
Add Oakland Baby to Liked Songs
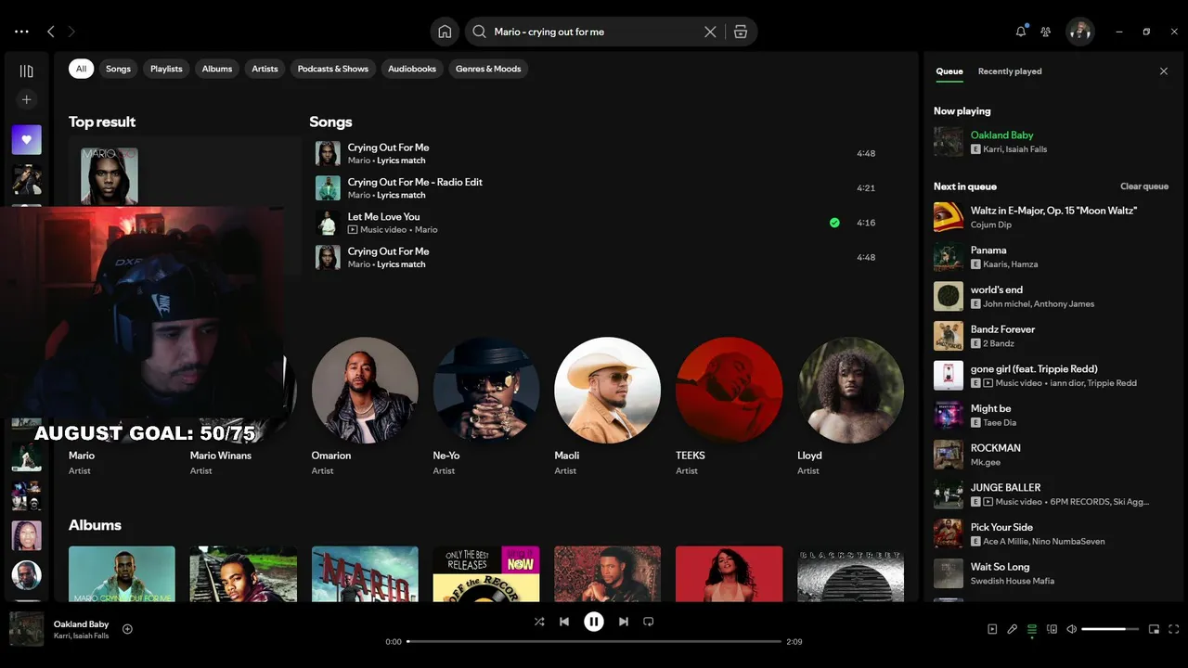click(127, 629)
